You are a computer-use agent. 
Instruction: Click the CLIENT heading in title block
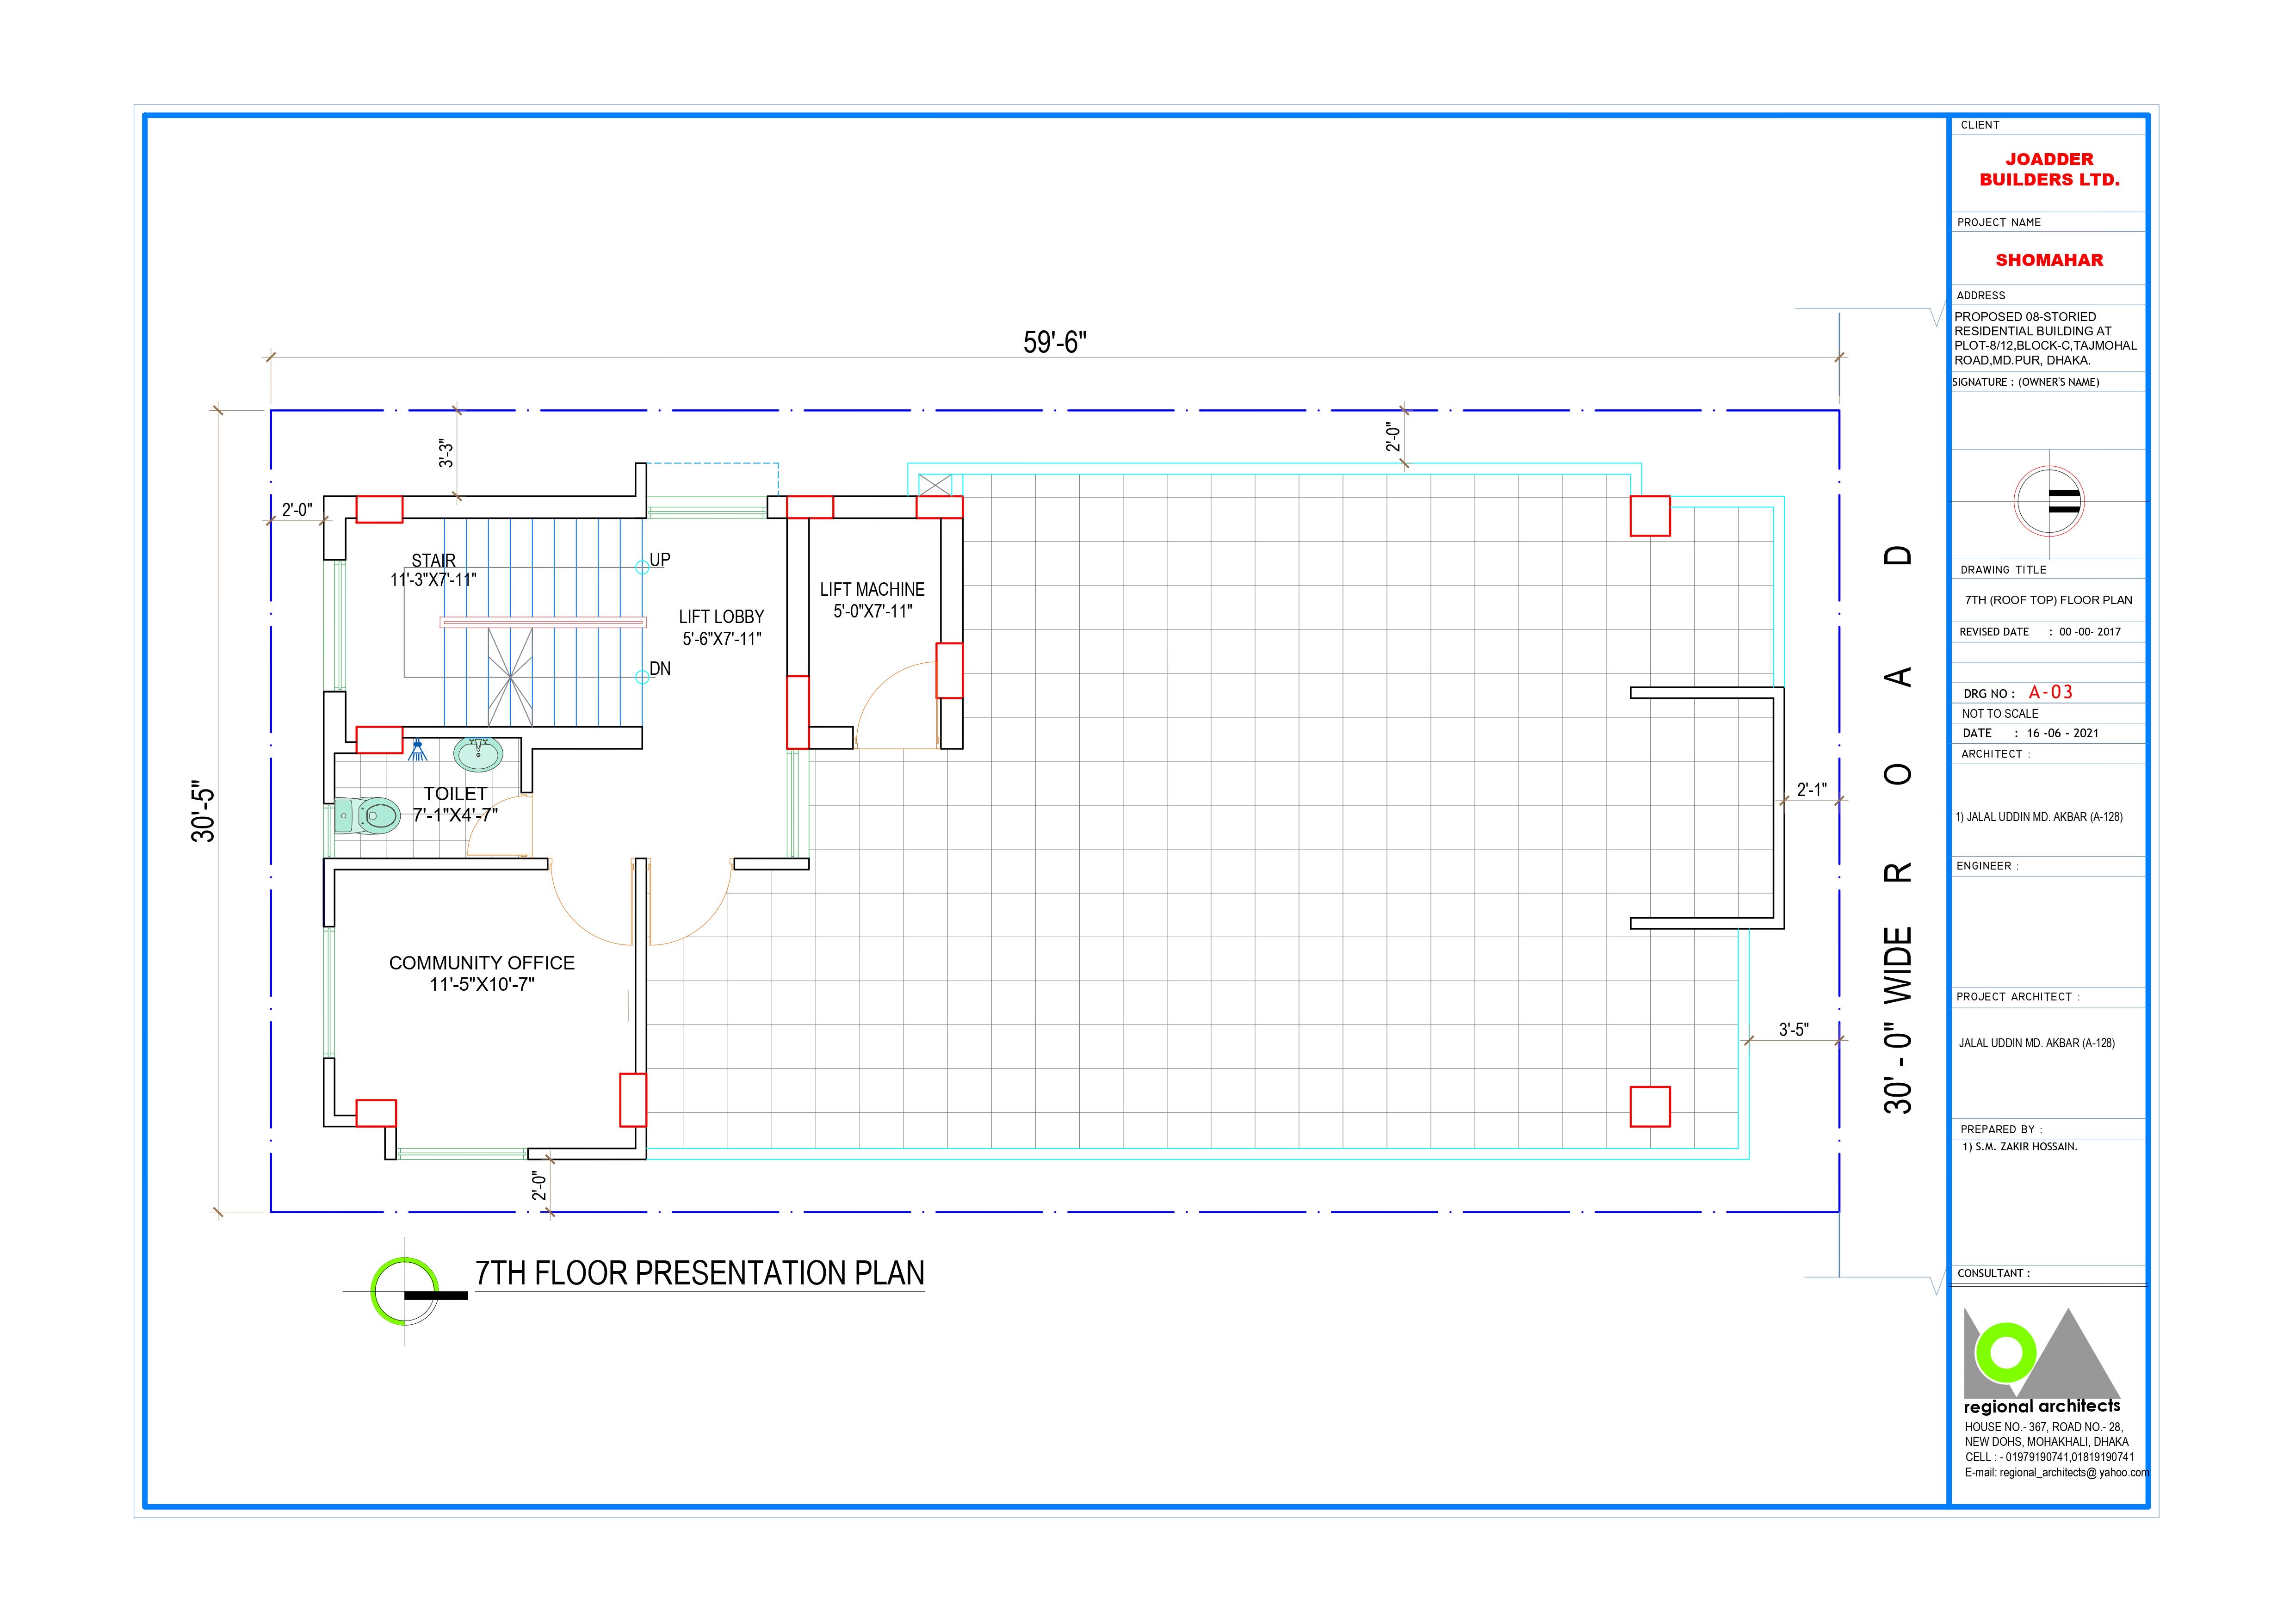(x=1980, y=125)
